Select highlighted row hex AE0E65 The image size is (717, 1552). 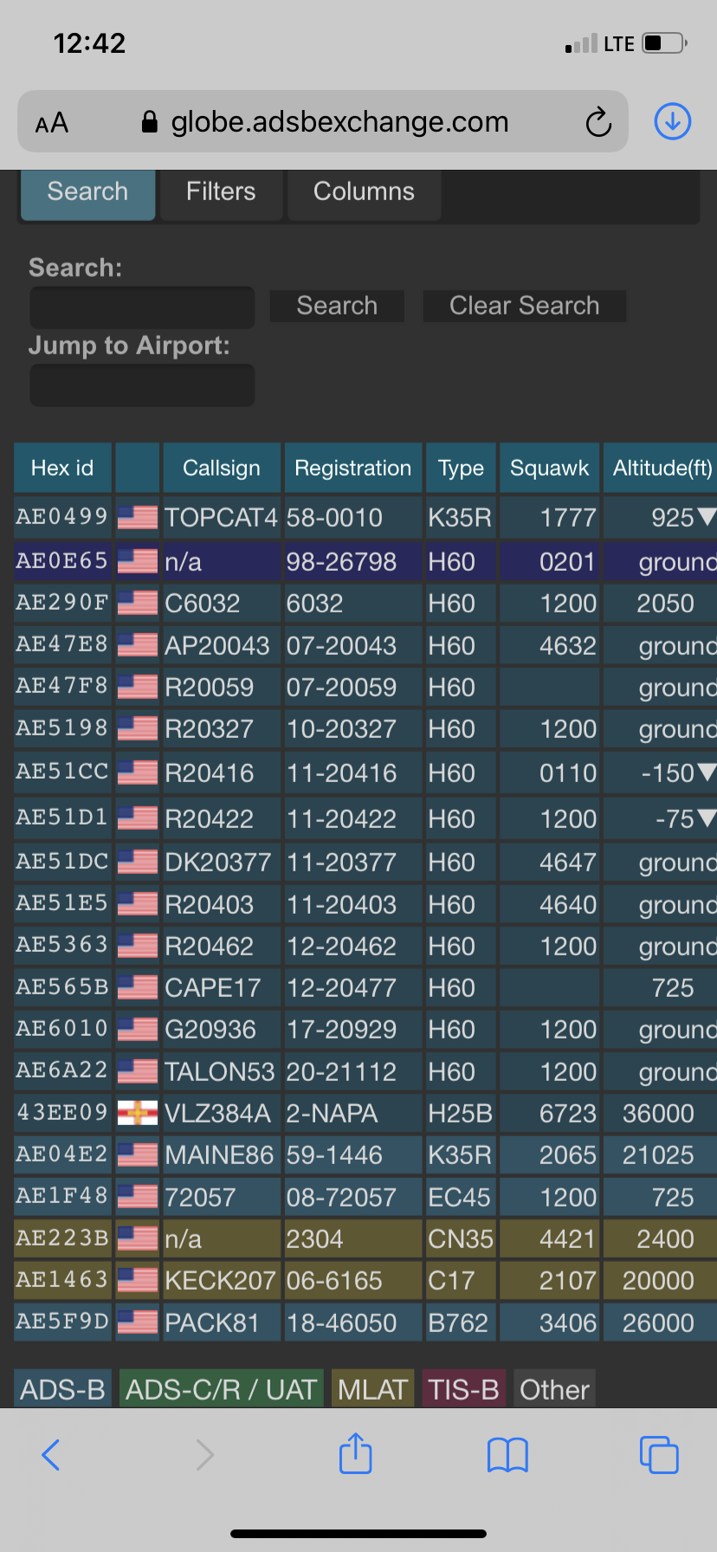(x=61, y=560)
